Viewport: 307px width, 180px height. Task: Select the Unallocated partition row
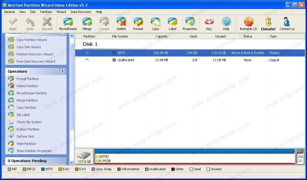click(190, 60)
